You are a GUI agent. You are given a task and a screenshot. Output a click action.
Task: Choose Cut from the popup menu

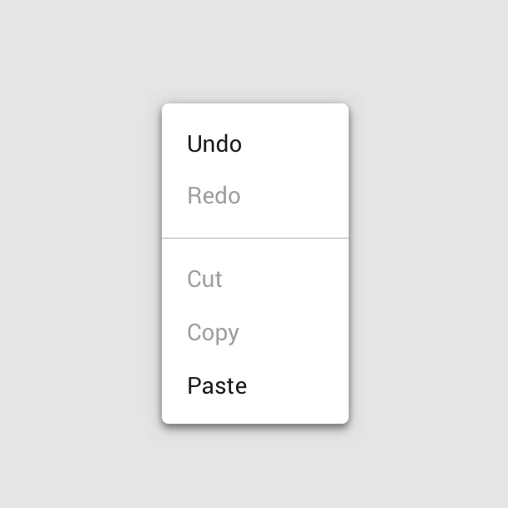[x=204, y=279]
